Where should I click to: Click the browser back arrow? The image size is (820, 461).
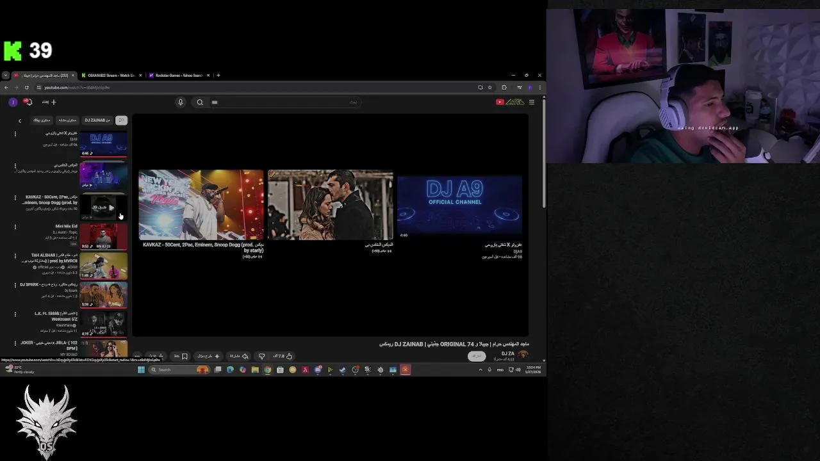(6, 87)
